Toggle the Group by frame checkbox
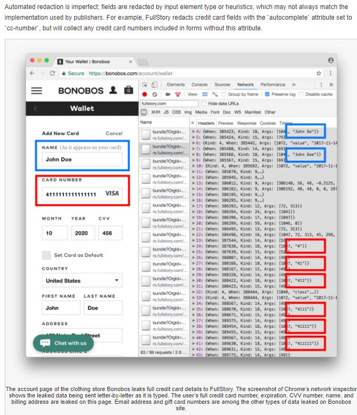357x415 pixels. [x=224, y=94]
